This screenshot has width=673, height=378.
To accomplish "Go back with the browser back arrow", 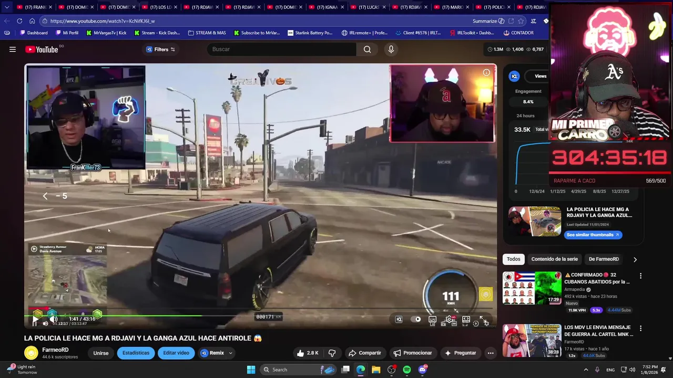I will click(6, 21).
